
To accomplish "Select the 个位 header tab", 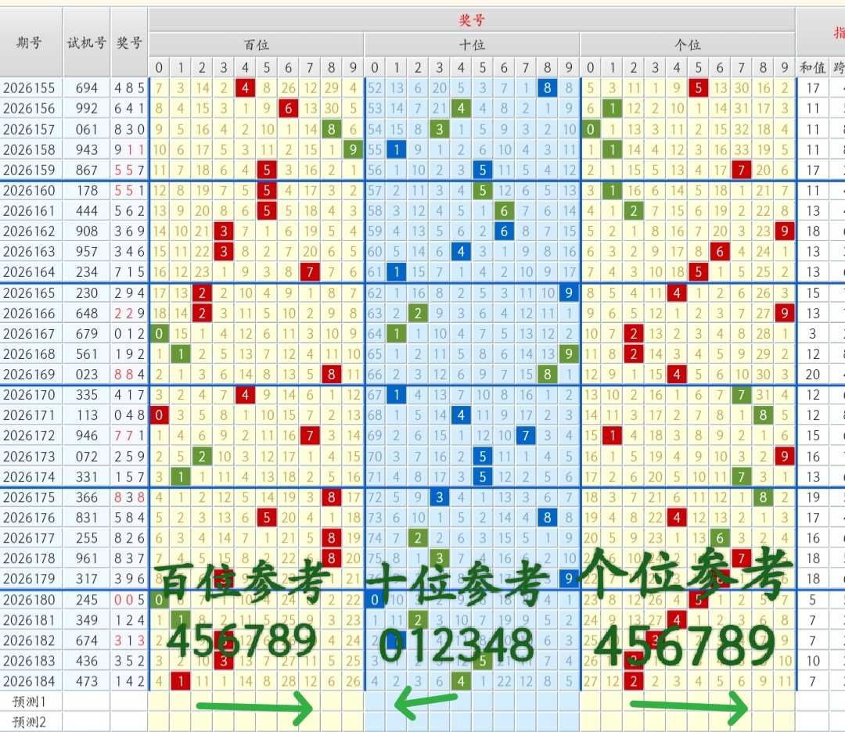I will (687, 45).
